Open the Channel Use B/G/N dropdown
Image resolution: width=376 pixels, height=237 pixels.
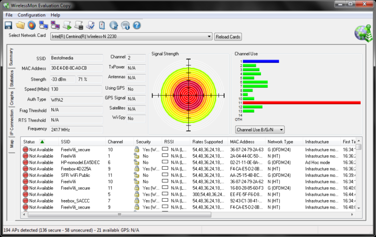[x=259, y=129]
